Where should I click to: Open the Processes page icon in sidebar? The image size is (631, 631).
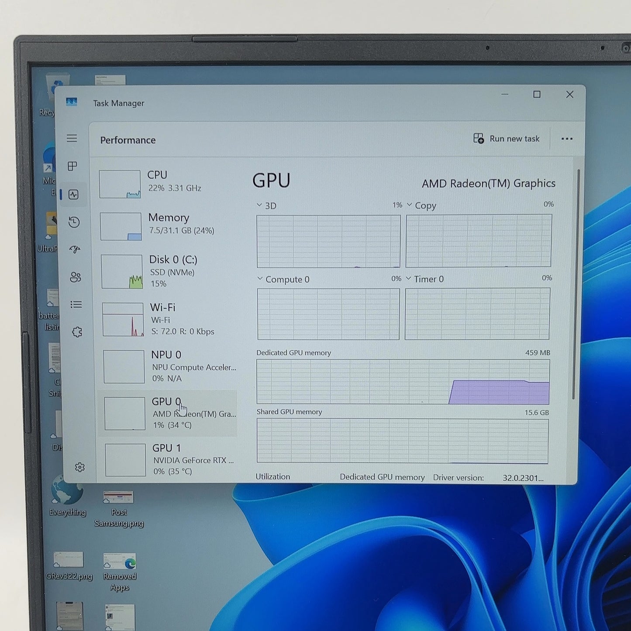click(72, 166)
